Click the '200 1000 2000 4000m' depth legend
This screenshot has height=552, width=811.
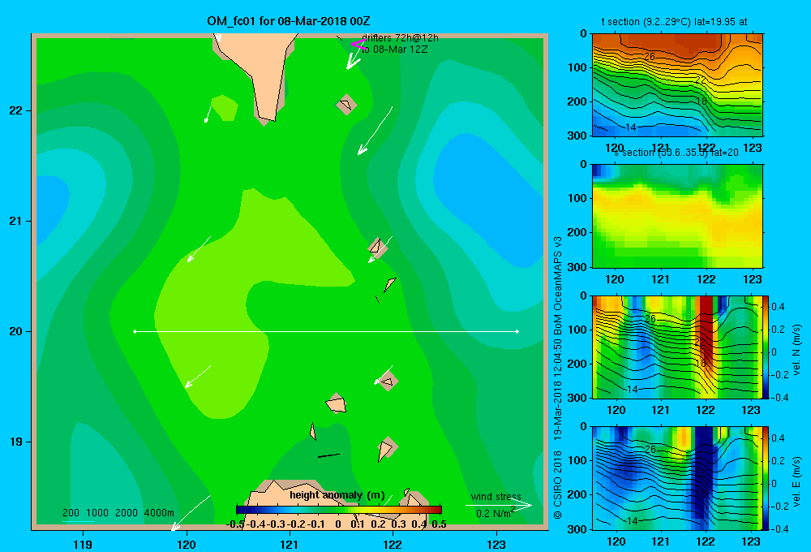pos(118,513)
